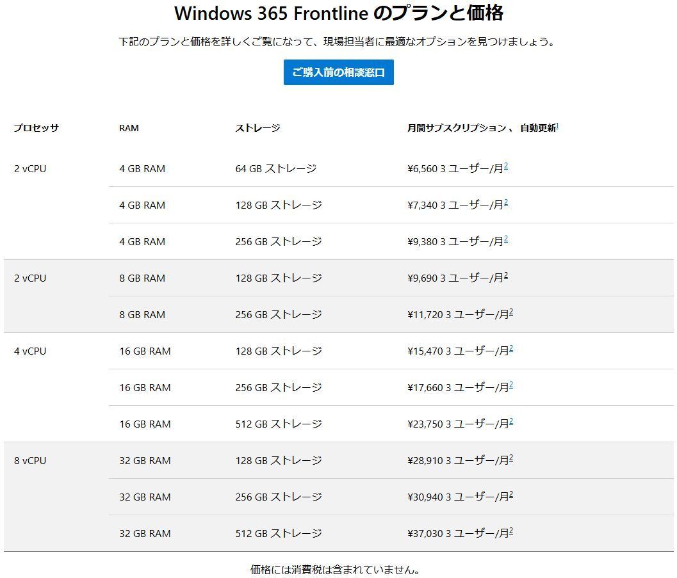
Task: Select the 64 GB ストレージ cell
Action: tap(276, 168)
